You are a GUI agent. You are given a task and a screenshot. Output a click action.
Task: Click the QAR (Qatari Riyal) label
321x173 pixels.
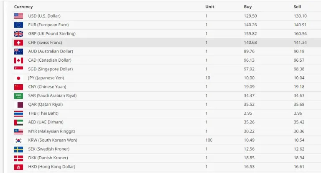46,104
